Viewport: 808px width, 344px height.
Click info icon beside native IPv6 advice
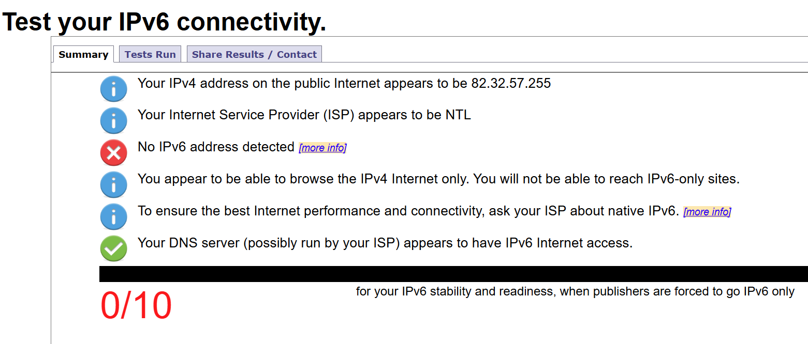[113, 217]
